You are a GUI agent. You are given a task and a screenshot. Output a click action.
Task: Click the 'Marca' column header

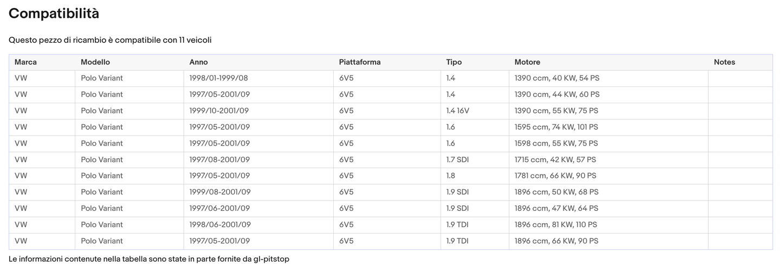point(25,62)
